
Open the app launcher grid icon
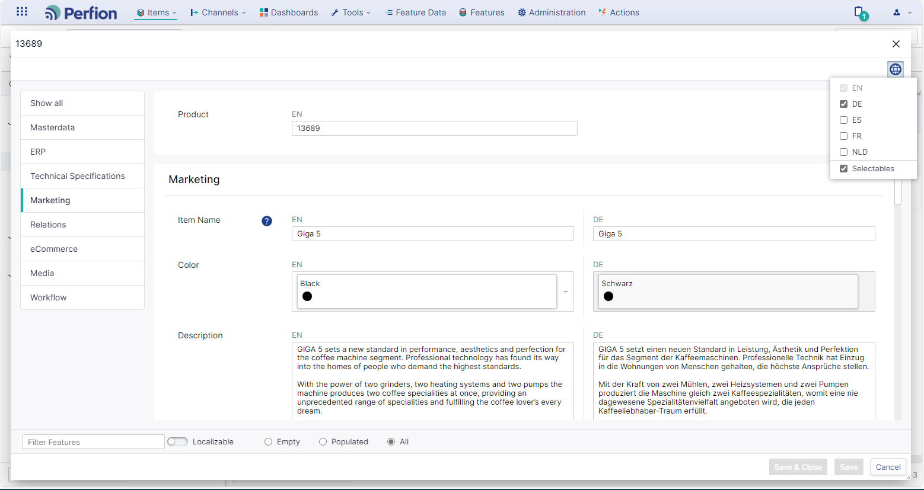[22, 12]
